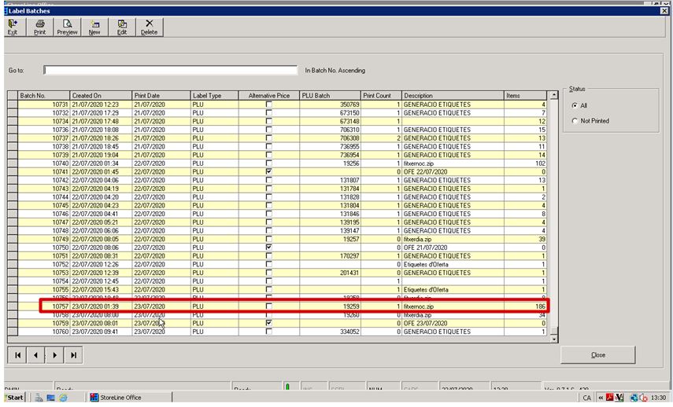Open Preview from the toolbar
This screenshot has height=407, width=673.
tap(67, 27)
